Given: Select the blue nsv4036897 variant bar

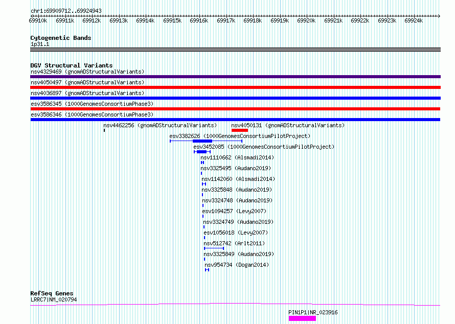Looking at the screenshot, I should click(x=235, y=98).
